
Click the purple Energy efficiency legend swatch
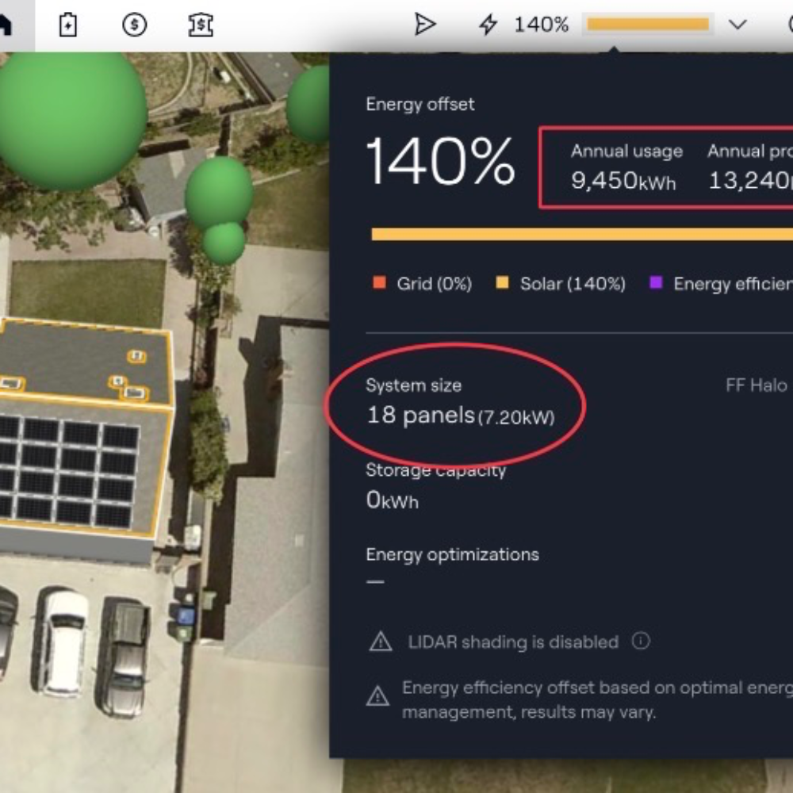[x=656, y=283]
